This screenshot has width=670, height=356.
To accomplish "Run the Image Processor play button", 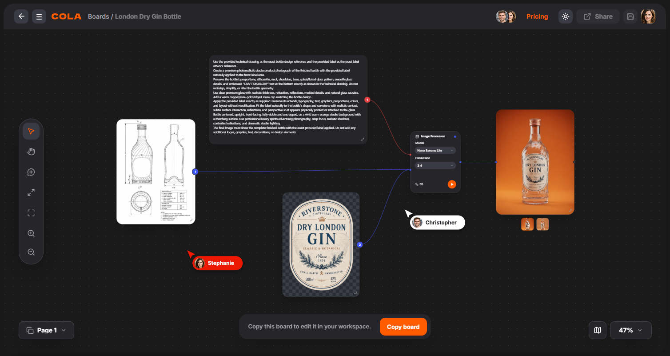I will click(x=452, y=184).
